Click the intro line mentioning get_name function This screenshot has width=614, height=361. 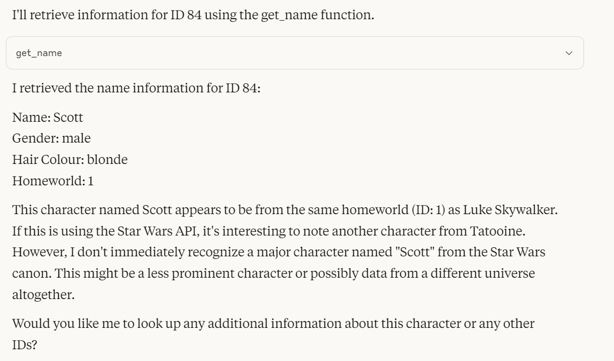click(x=193, y=15)
